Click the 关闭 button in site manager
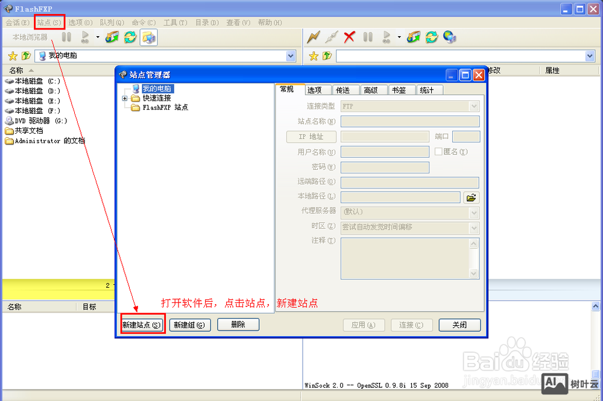Viewport: 603px width, 401px height. pyautogui.click(x=459, y=325)
